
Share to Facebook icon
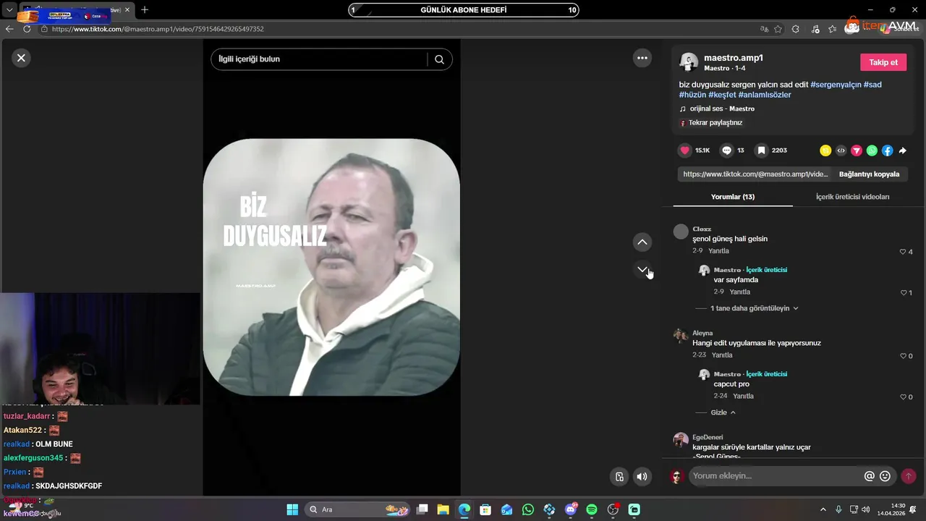point(887,151)
